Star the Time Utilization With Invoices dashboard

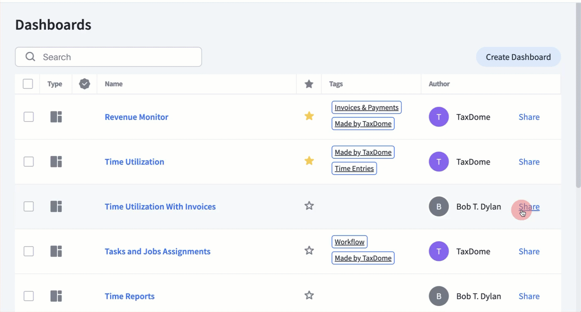click(x=309, y=206)
